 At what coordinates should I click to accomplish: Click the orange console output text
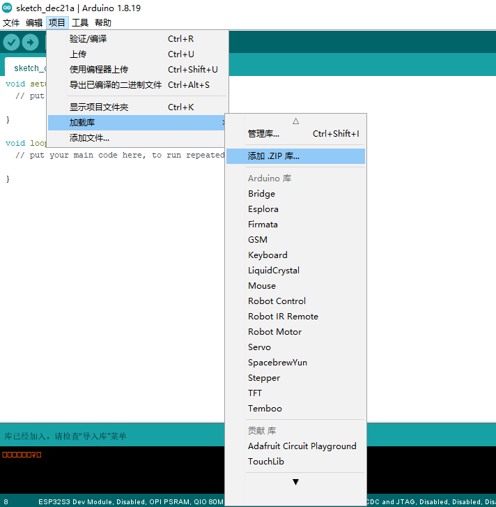(22, 455)
